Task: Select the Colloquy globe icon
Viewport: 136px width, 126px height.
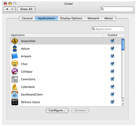Action: pos(15,71)
